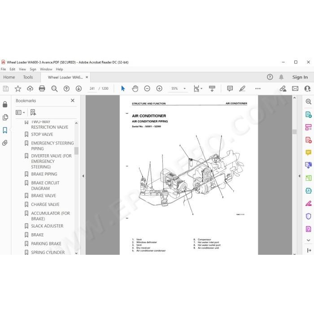Switch to the Tools tab

click(28, 77)
